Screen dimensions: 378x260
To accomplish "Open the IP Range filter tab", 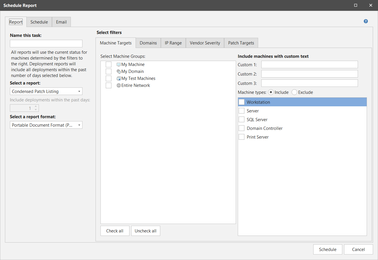I will point(173,43).
